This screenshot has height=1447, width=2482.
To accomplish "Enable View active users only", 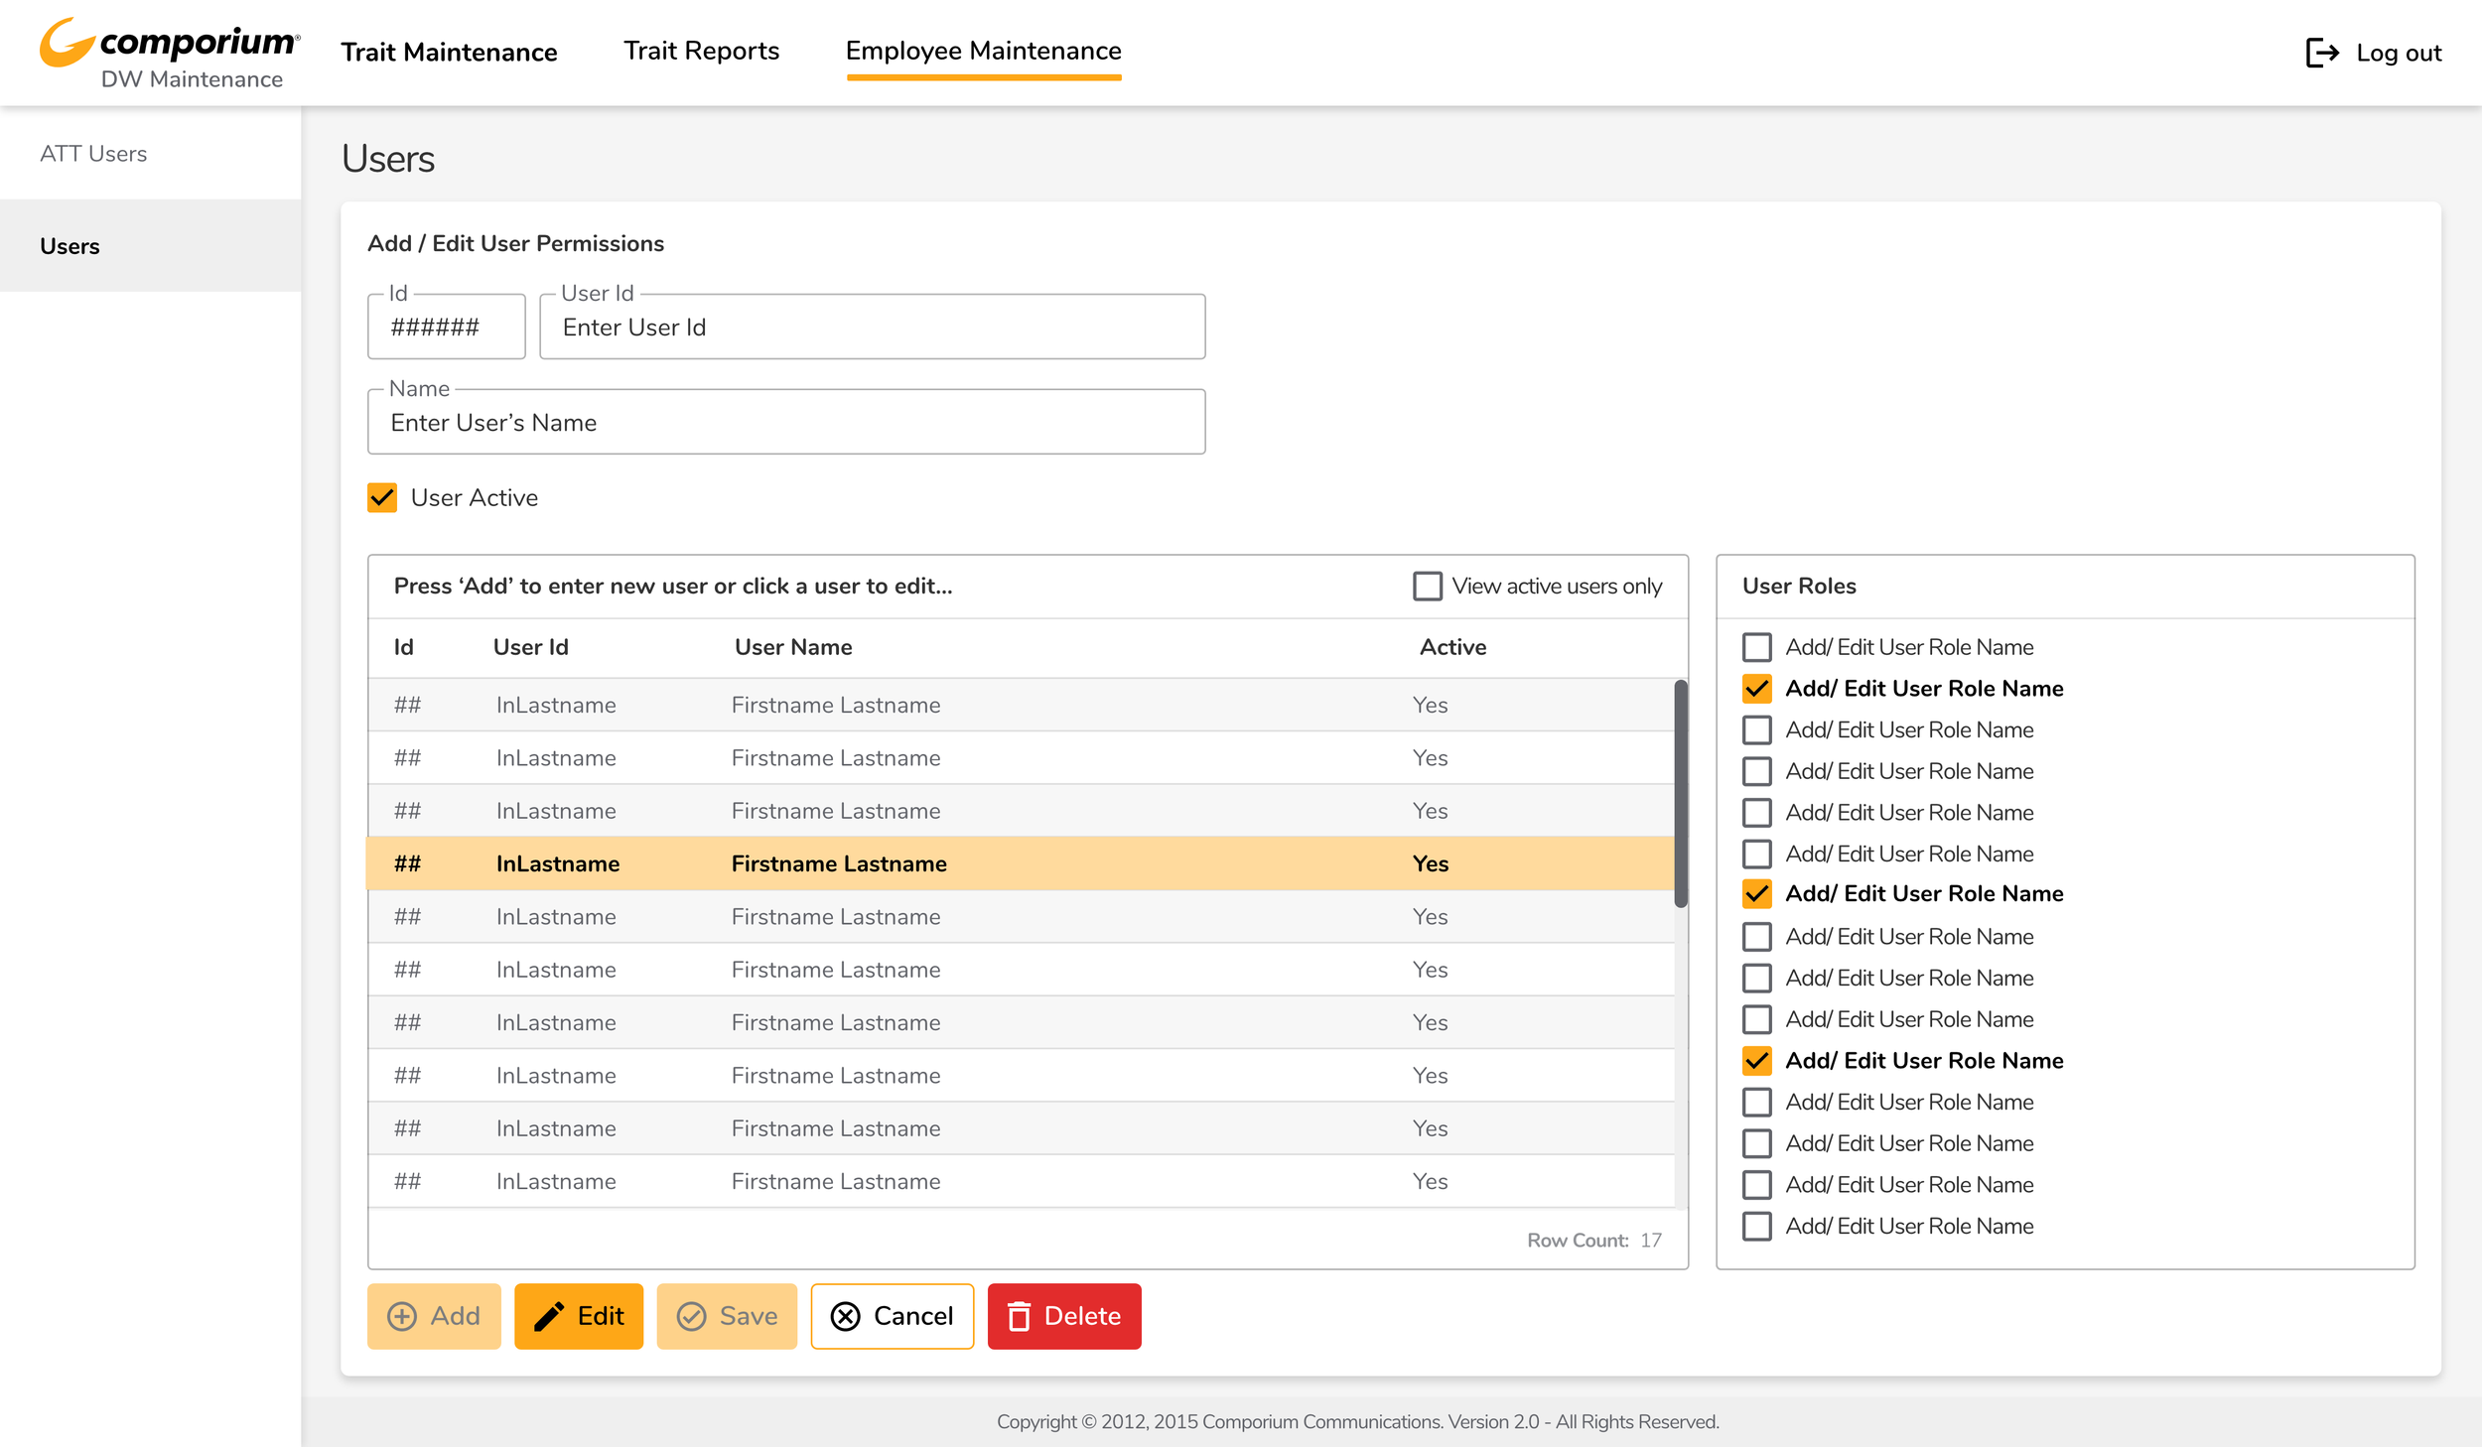I will (1427, 586).
